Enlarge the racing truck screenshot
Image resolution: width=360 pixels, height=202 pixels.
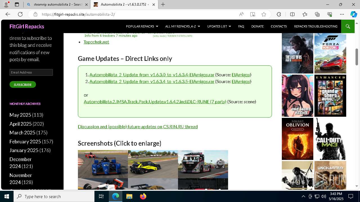[x=203, y=164]
